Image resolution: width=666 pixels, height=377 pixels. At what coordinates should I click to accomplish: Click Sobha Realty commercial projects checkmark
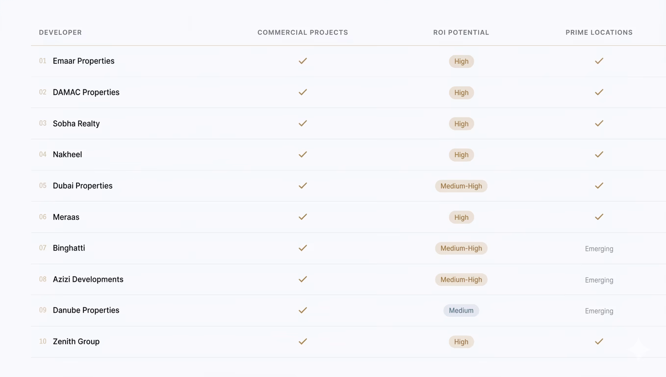(303, 123)
